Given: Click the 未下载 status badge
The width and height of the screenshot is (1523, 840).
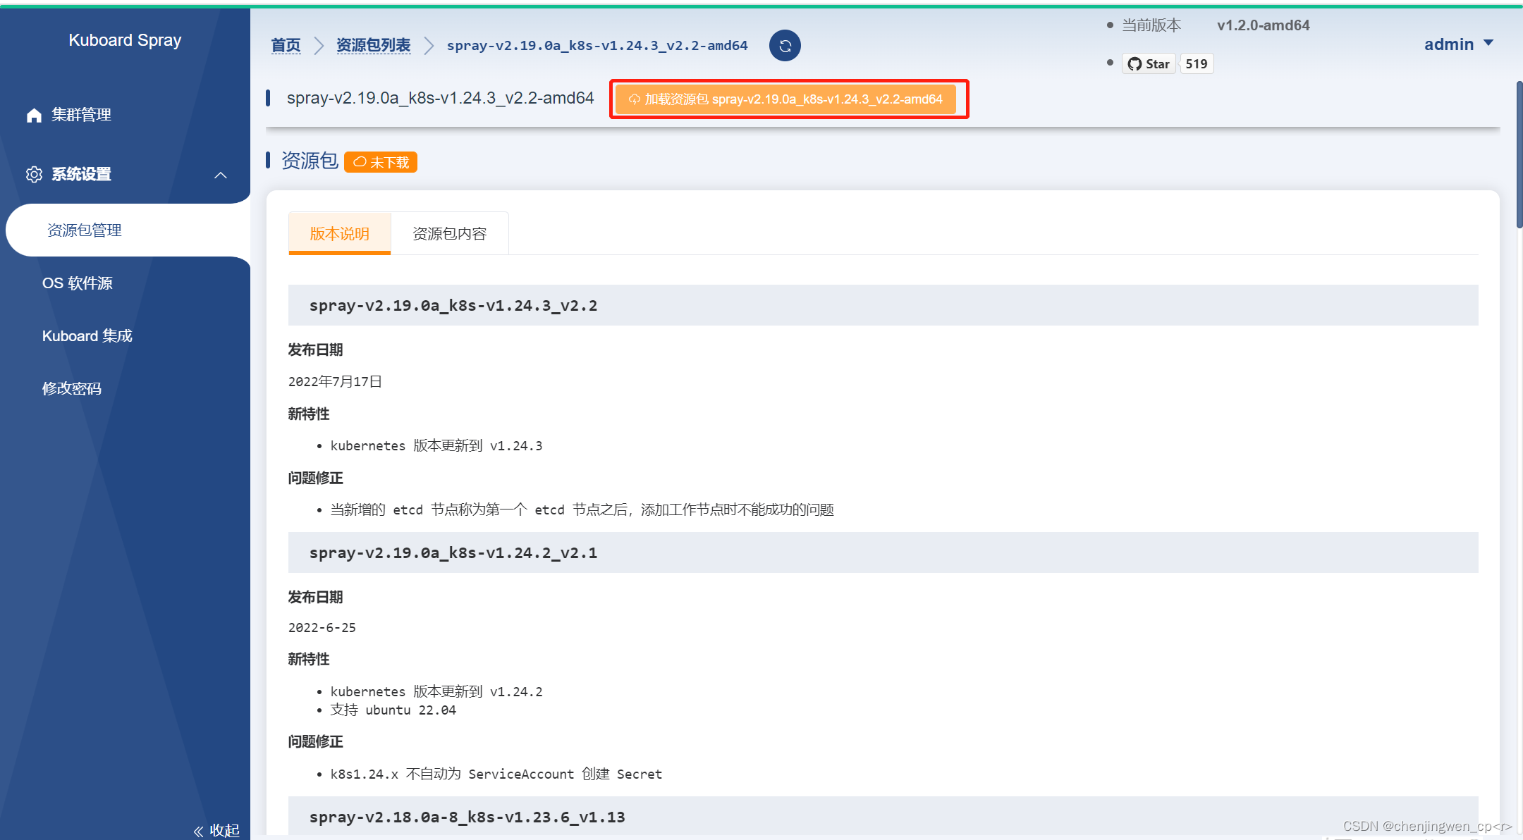Looking at the screenshot, I should coord(381,162).
